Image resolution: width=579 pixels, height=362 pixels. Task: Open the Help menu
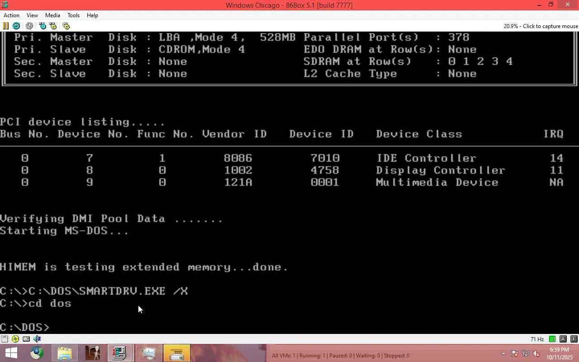click(92, 15)
